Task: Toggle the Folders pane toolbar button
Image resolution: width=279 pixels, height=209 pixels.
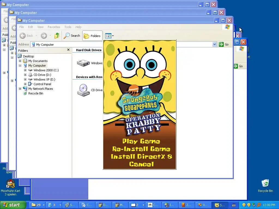Action: click(x=92, y=36)
